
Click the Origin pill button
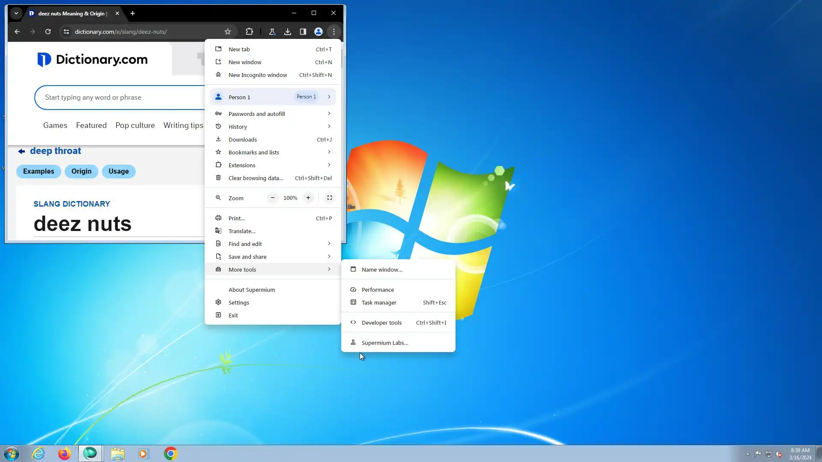point(81,171)
